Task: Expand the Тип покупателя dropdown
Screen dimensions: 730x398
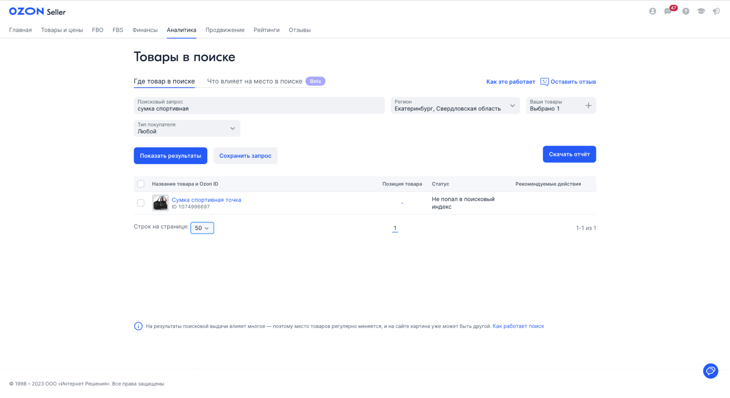Action: [187, 128]
